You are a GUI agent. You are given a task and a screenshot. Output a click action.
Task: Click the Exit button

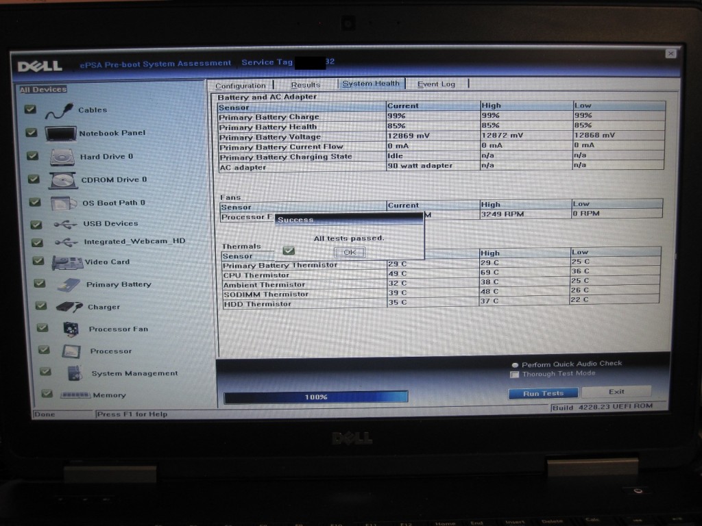(x=616, y=391)
